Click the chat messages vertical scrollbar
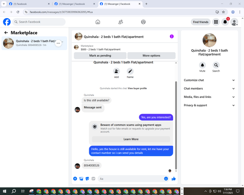Viewport: 244px width, 195px height. point(176,125)
